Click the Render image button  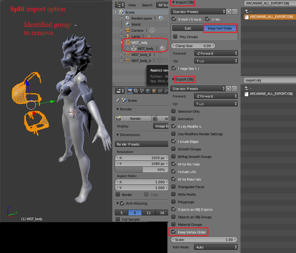tap(133, 118)
